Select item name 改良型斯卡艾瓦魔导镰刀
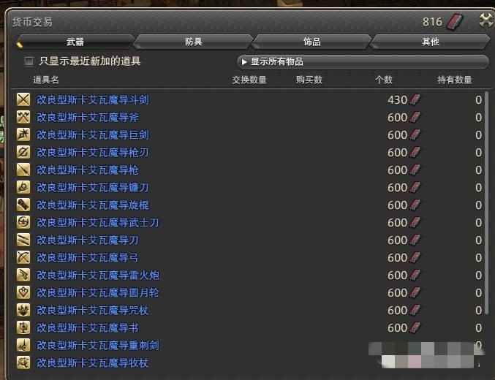Screen dimensions: 495x380 tap(93, 188)
